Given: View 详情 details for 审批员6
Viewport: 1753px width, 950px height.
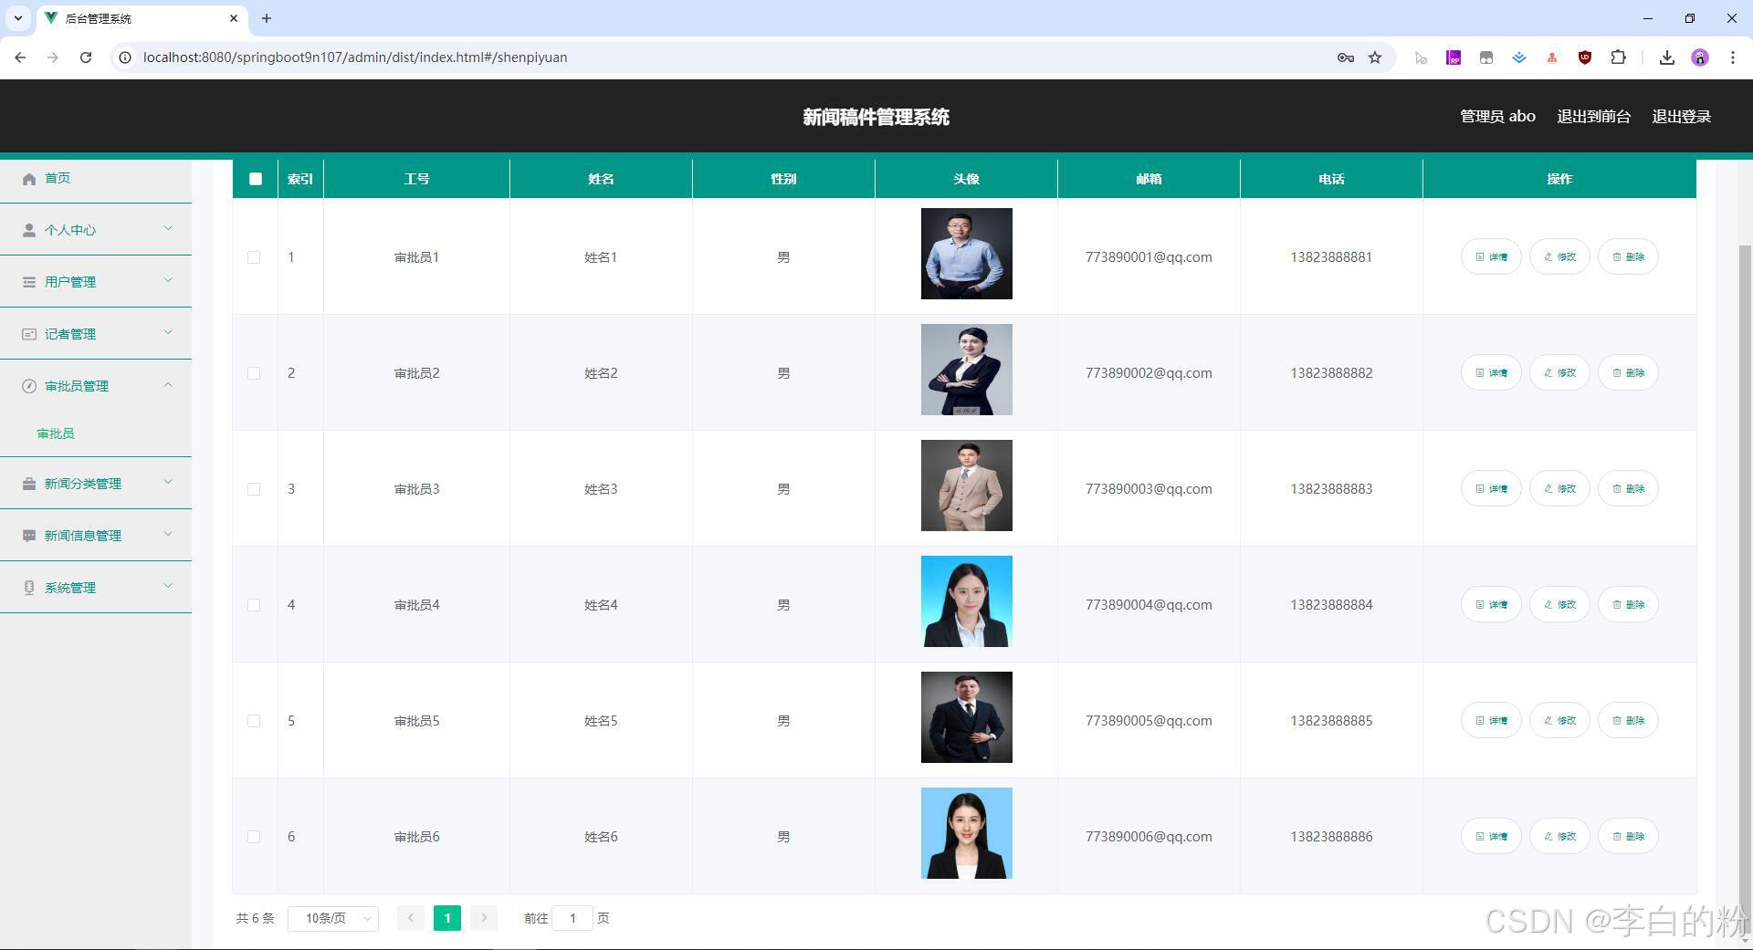Looking at the screenshot, I should [1491, 836].
